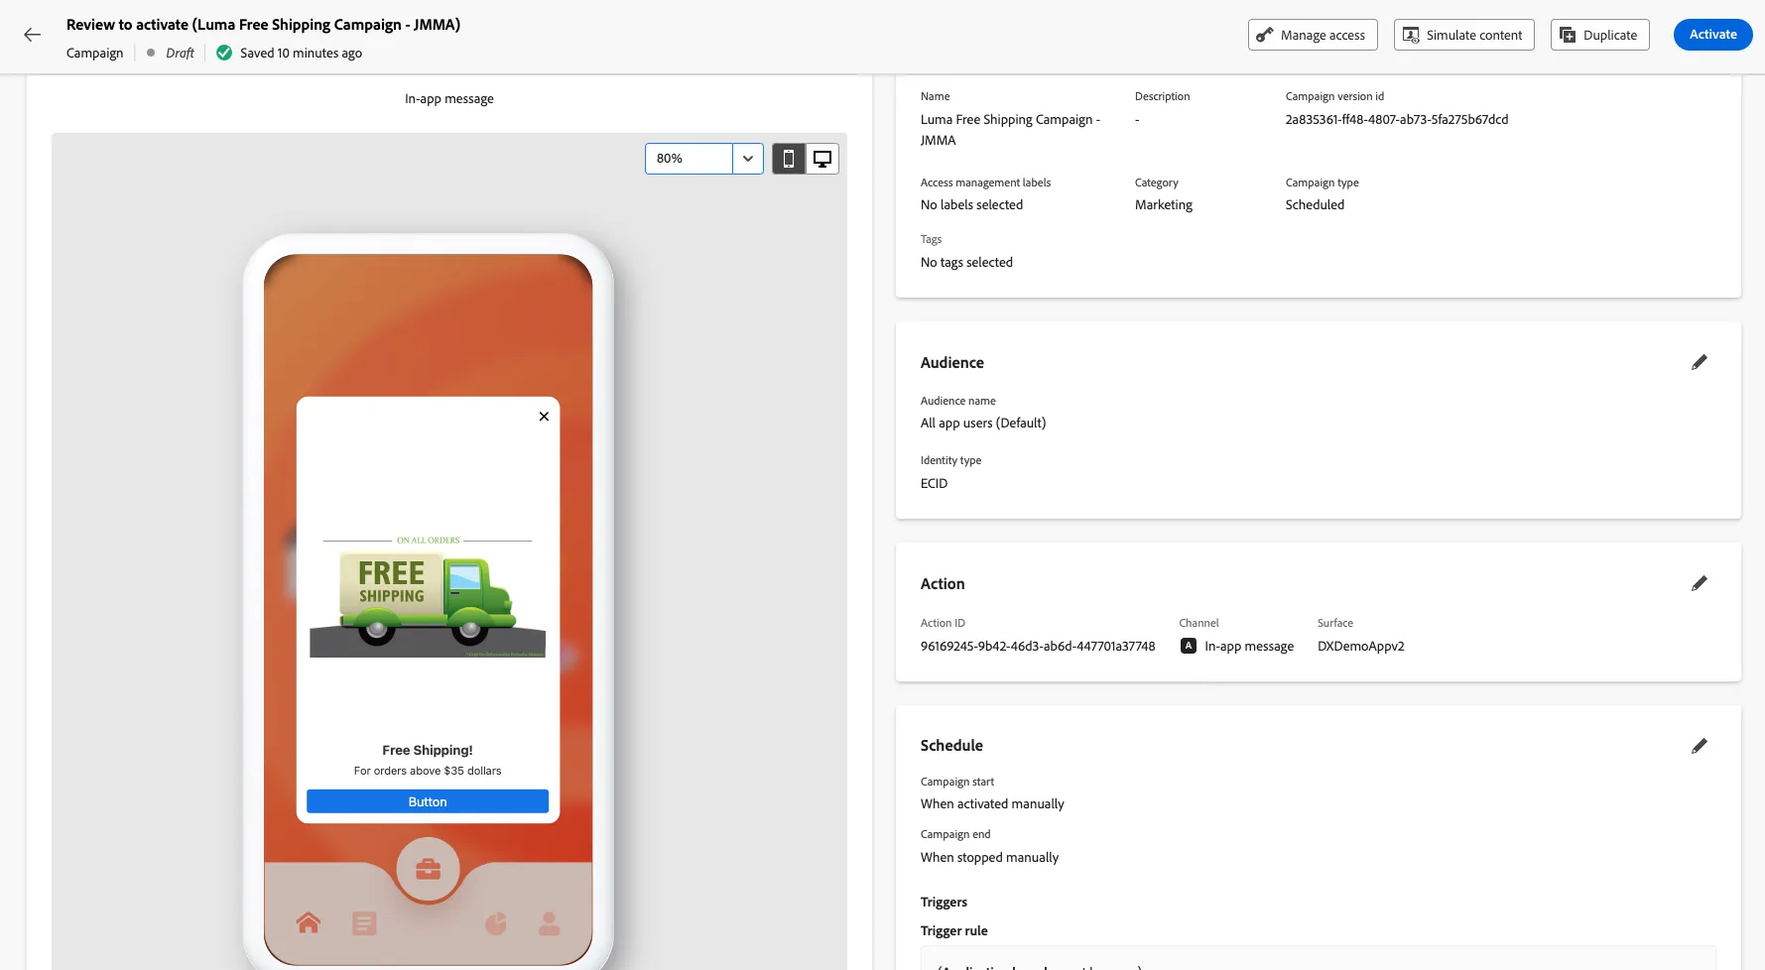Switch preview to desktop view
Screen dimensions: 1765x970
coord(822,159)
